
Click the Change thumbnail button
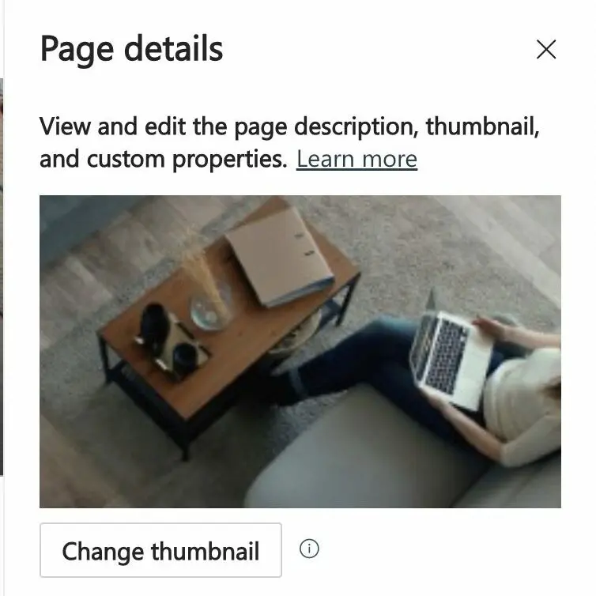tap(160, 550)
